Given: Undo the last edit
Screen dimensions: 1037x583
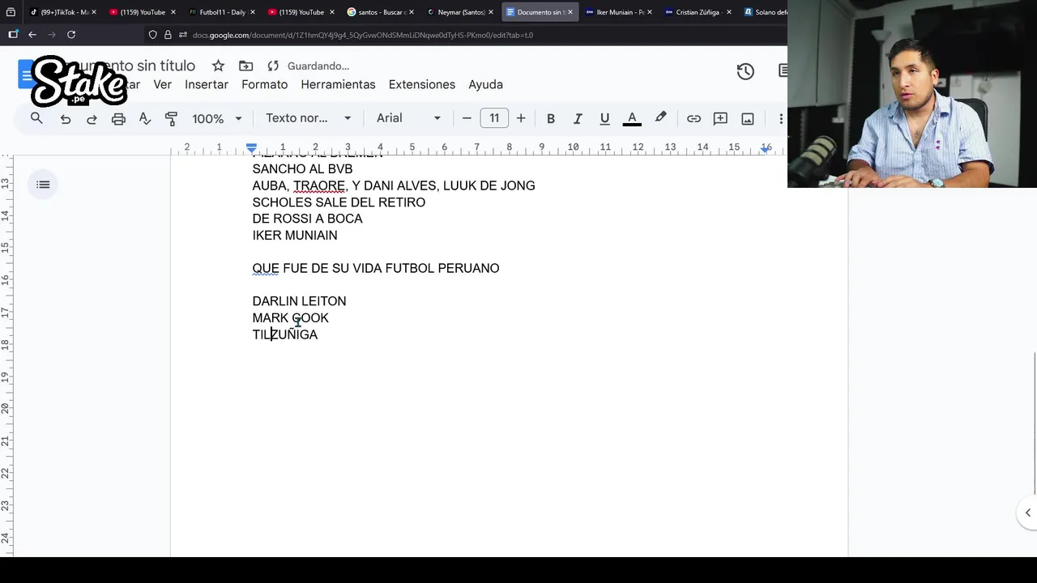Looking at the screenshot, I should (x=66, y=118).
